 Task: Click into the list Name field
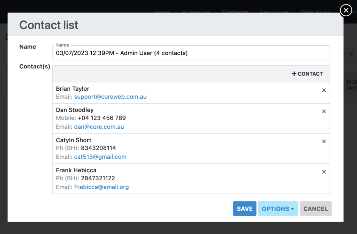(x=191, y=53)
